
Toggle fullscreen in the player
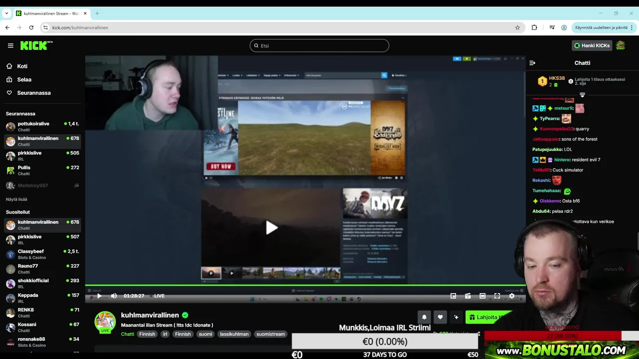click(x=497, y=296)
